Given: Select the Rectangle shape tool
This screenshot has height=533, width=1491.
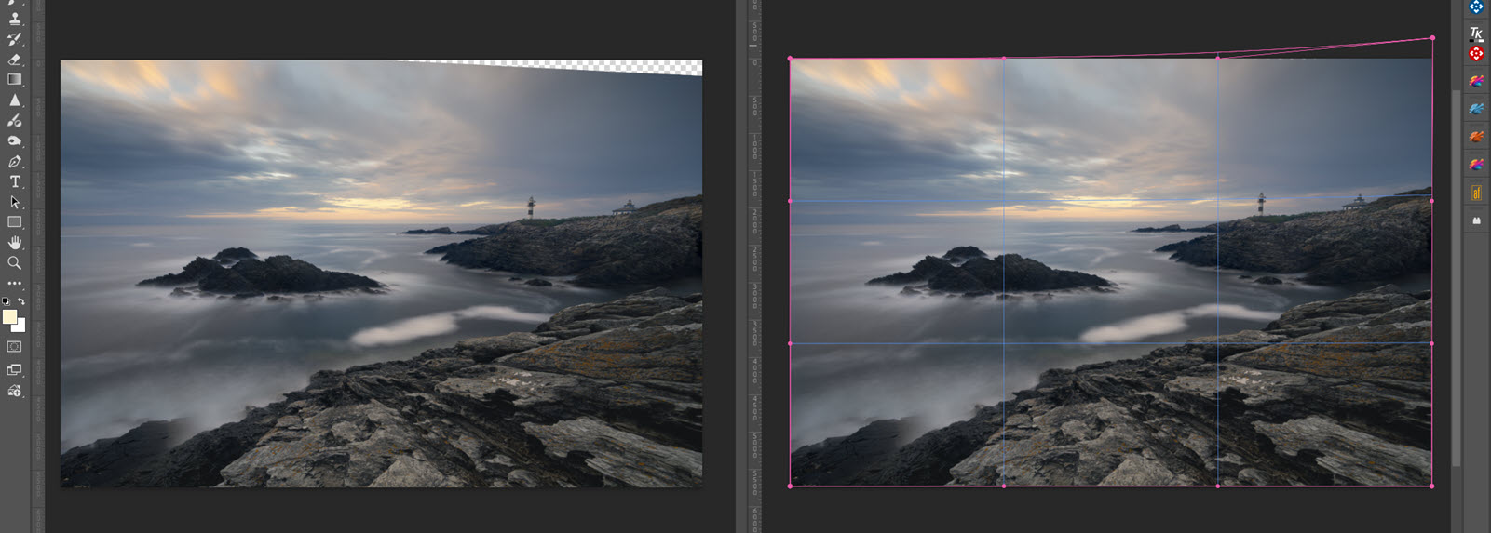Looking at the screenshot, I should [15, 222].
